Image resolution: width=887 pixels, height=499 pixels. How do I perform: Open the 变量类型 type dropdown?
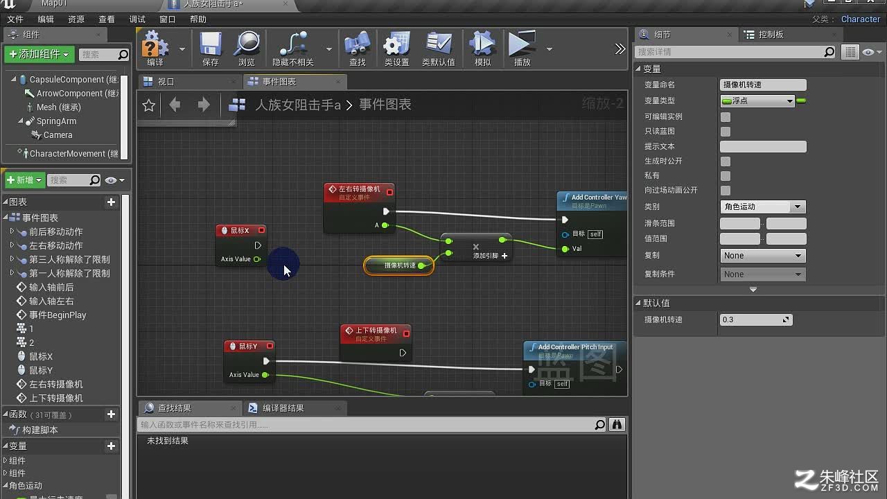757,101
